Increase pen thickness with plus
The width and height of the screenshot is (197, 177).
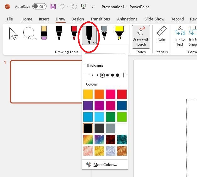[123, 75]
